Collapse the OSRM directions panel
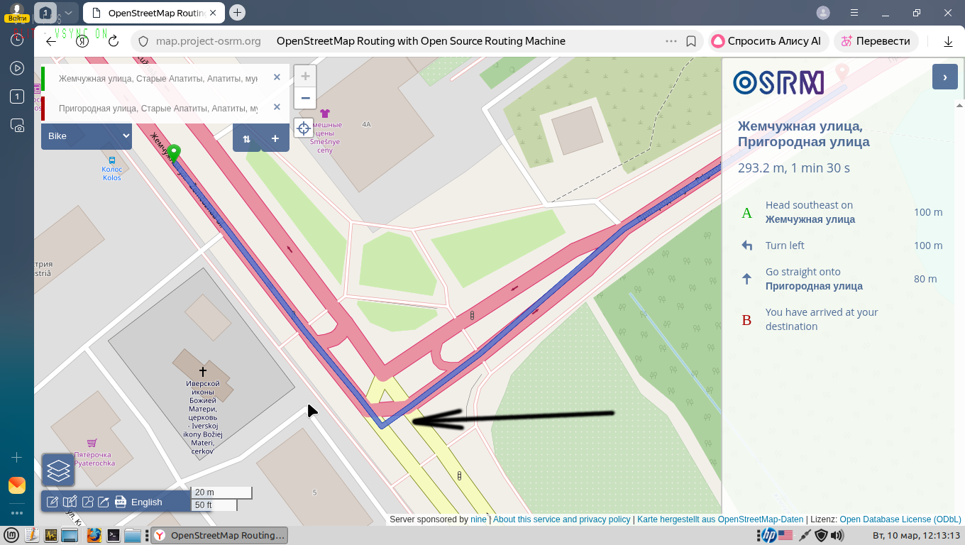This screenshot has height=545, width=965. [944, 77]
